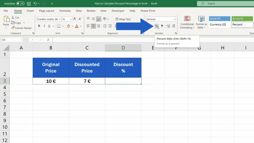The image size is (254, 143).
Task: Apply Comma Style number format
Action: (x=162, y=26)
